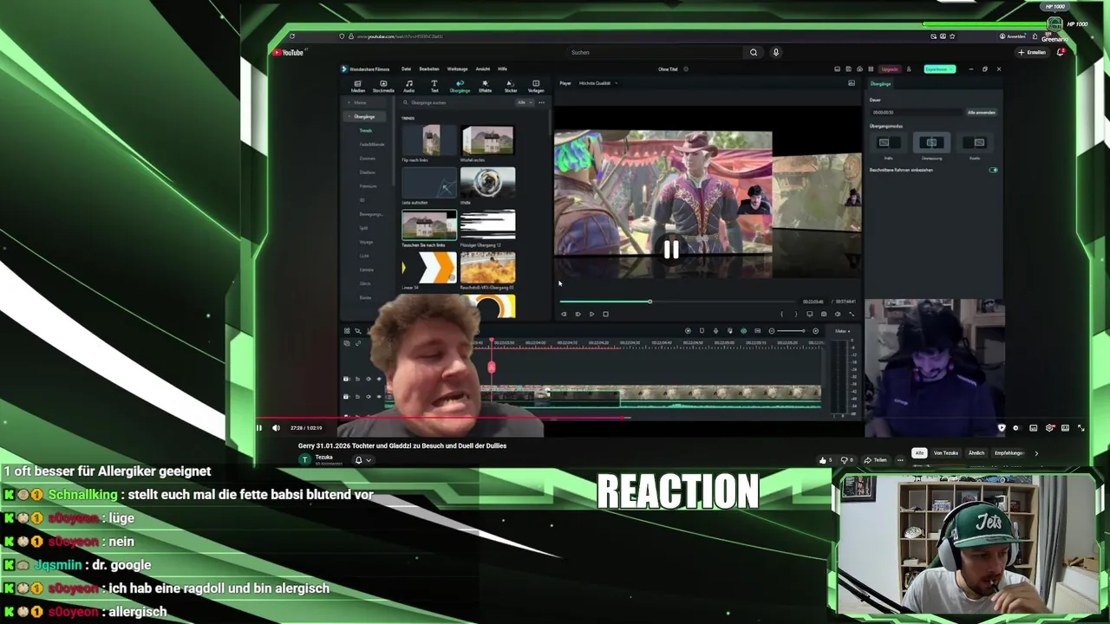
Task: Click the picture view icon above Filmora preview
Action: (852, 83)
